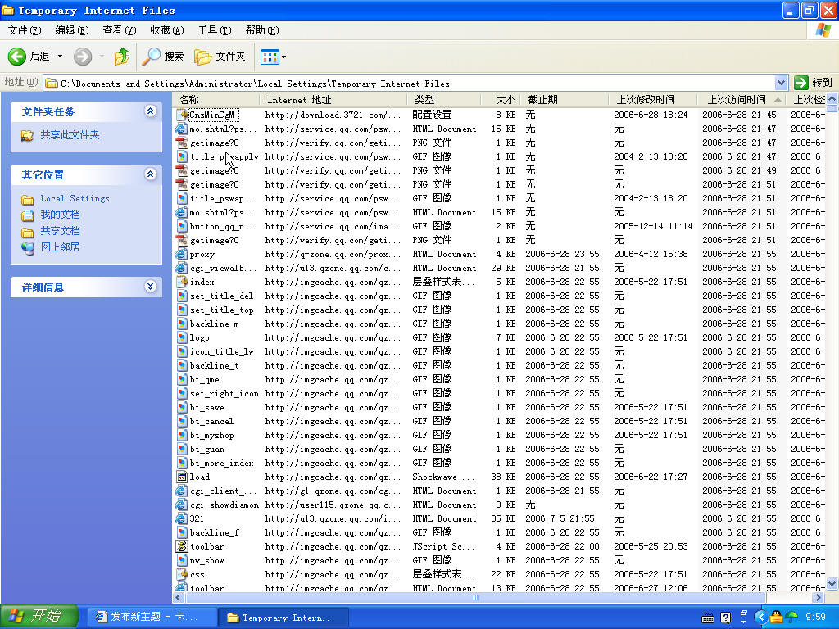Click the Local Settings folder icon
Image resolution: width=839 pixels, height=629 pixels.
click(x=28, y=200)
